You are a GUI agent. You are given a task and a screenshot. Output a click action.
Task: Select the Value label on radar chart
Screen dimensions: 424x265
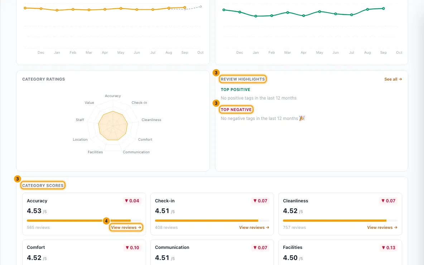click(x=89, y=102)
